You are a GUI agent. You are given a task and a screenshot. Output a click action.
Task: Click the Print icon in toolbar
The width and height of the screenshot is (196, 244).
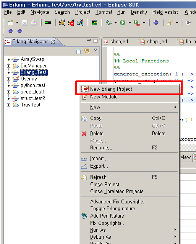34,23
